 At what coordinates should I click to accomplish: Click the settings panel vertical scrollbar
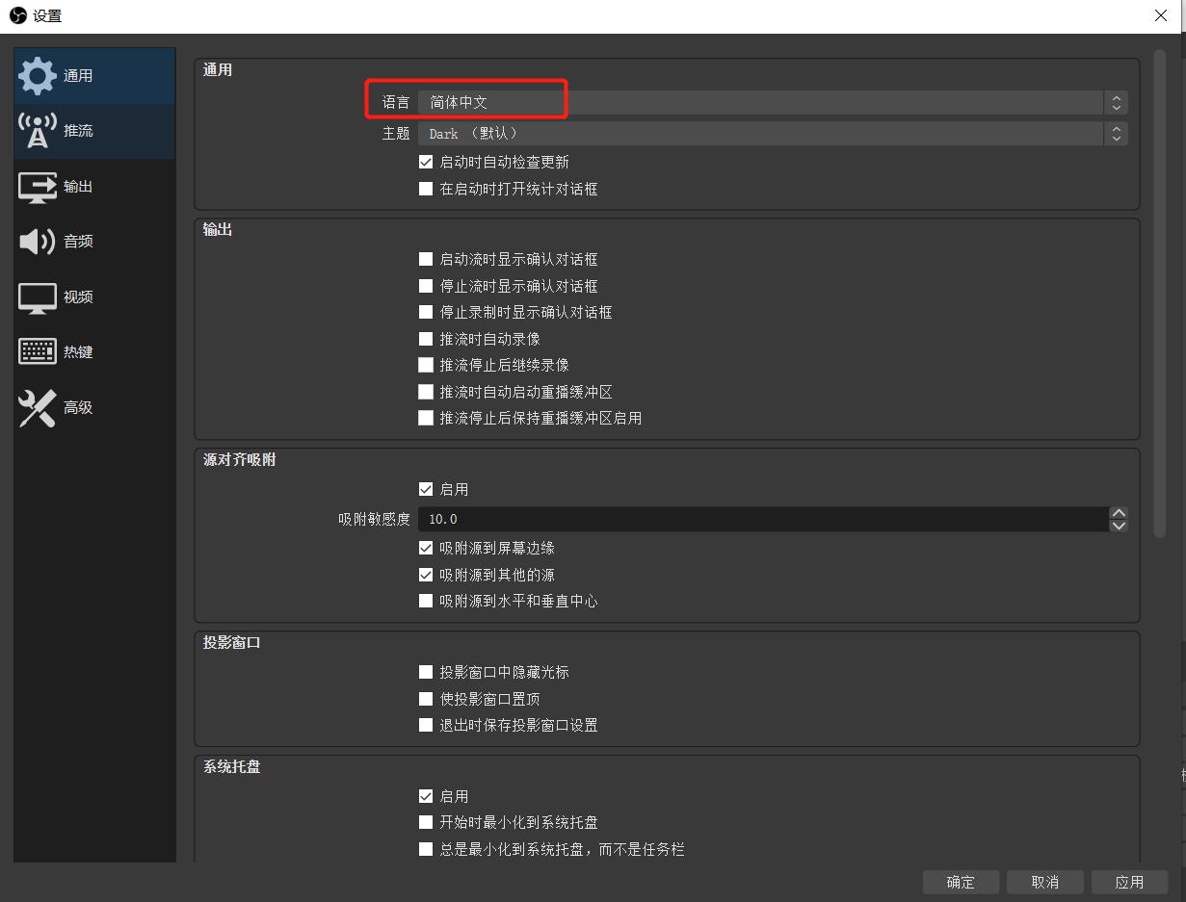click(1159, 289)
